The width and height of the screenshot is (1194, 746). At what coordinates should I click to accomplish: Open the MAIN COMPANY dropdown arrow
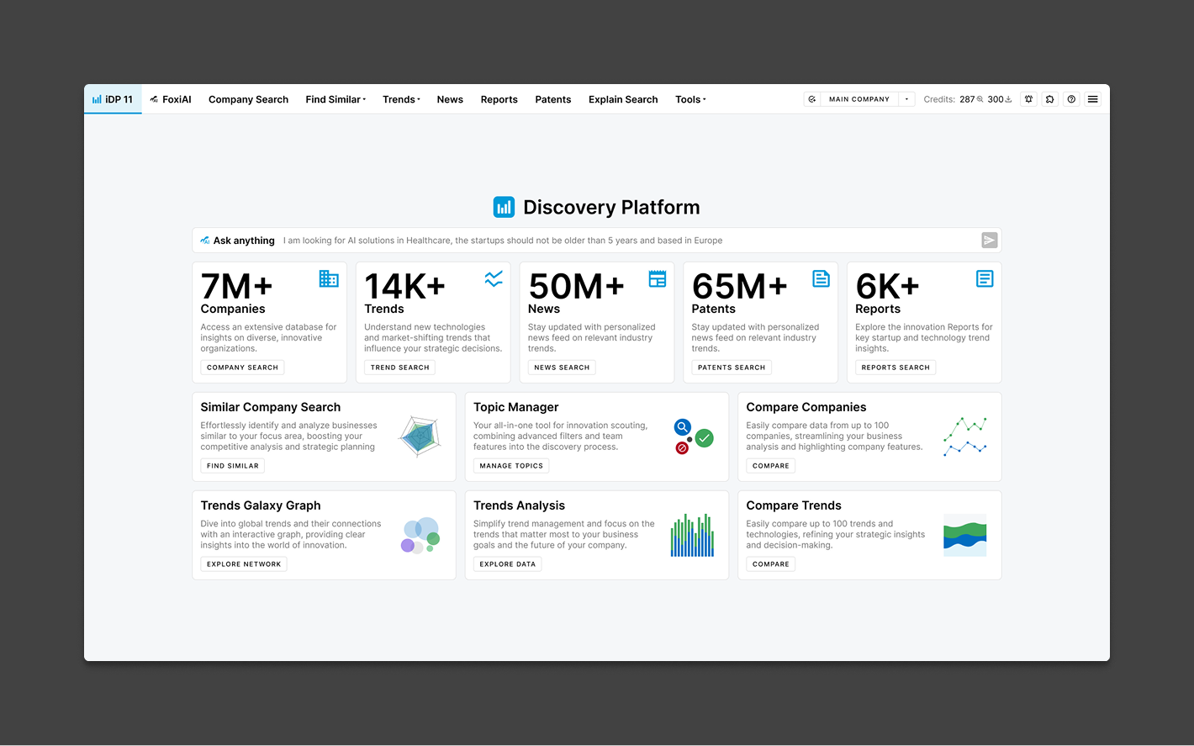coord(906,98)
